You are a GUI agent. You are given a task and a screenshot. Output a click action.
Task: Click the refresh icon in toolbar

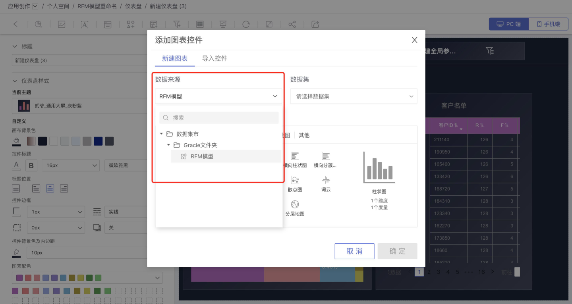click(x=246, y=24)
